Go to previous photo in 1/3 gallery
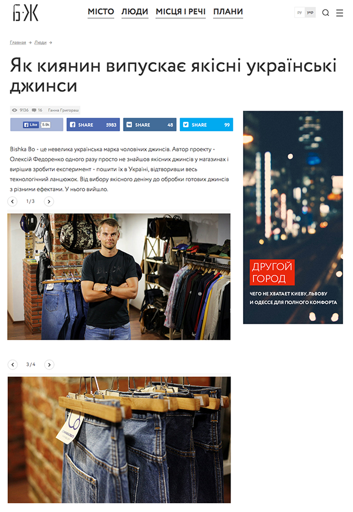Screen dimensions: 353x512 click(12, 201)
